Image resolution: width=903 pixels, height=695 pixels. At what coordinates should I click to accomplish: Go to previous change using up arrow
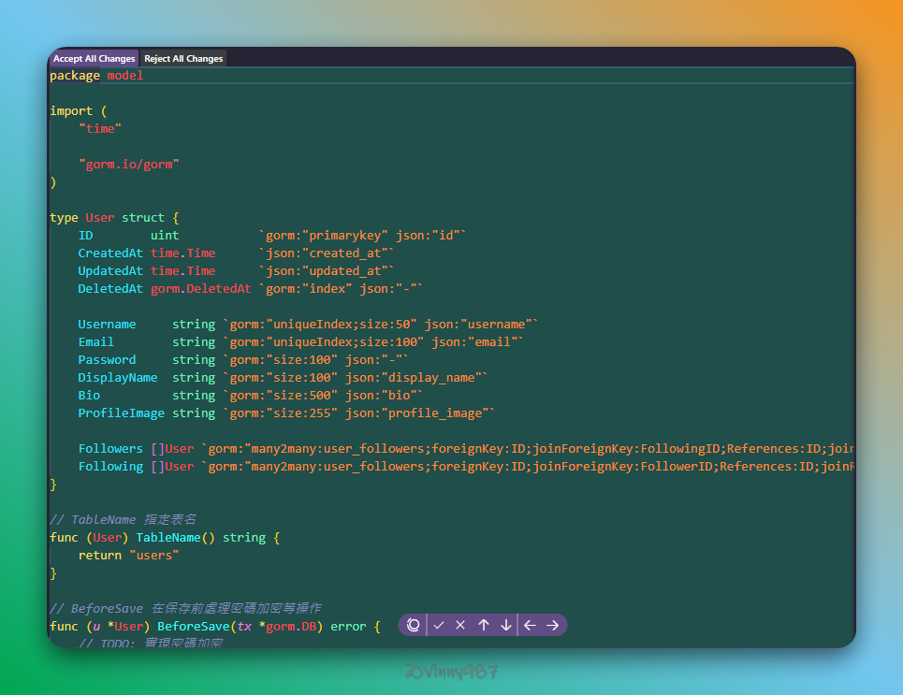484,625
